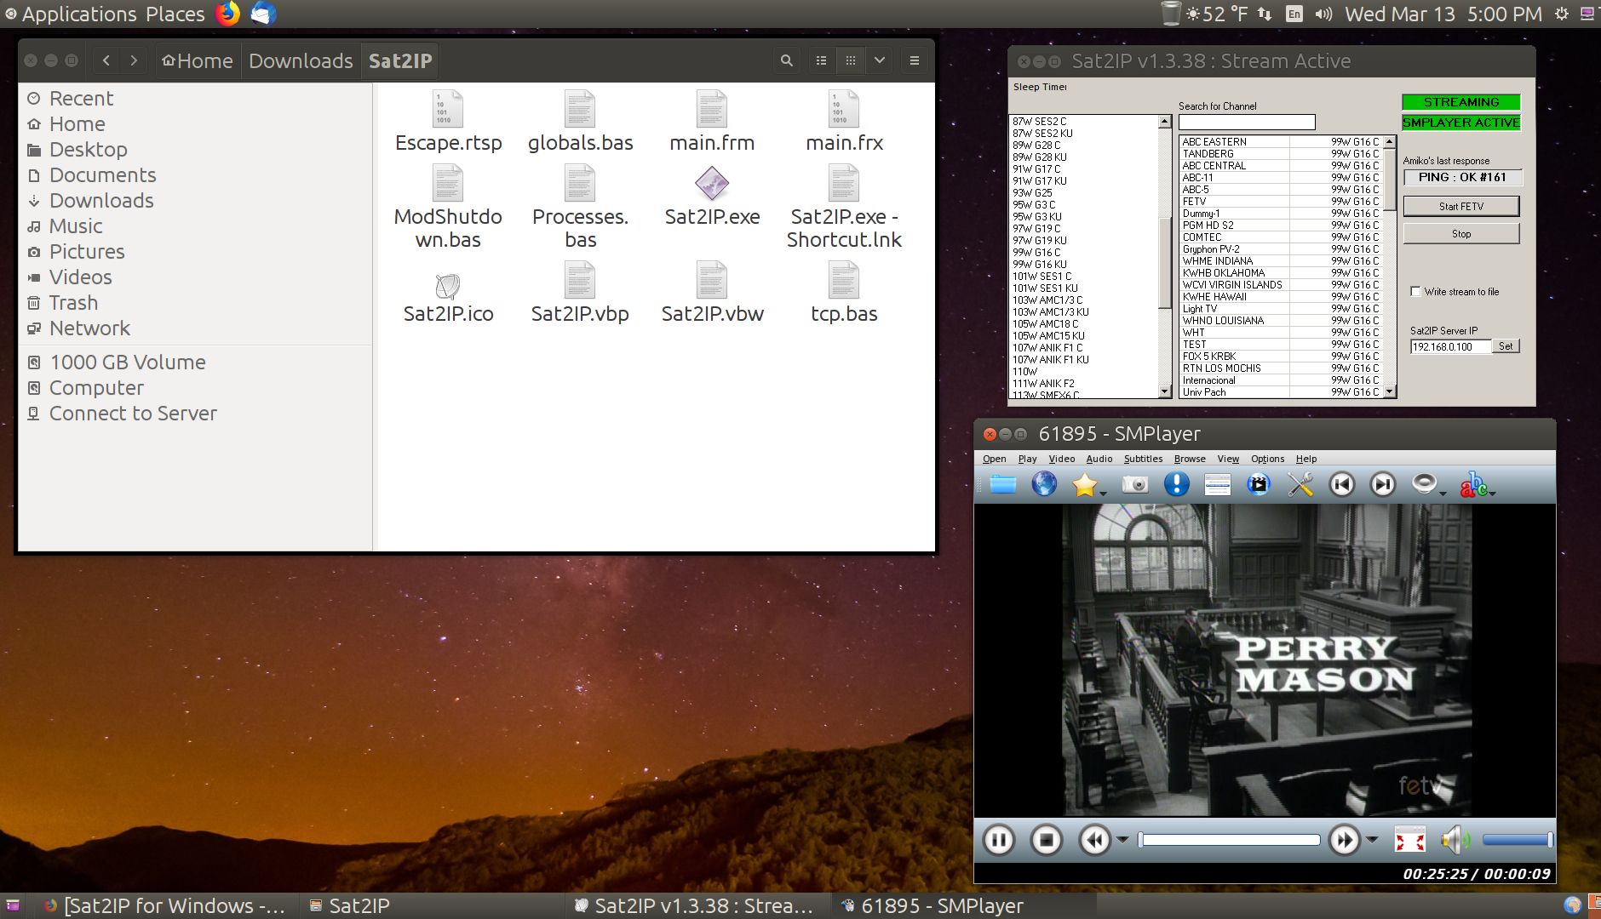The width and height of the screenshot is (1601, 919).
Task: Jump to previous item in SMPlayer toolbar
Action: click(1342, 485)
